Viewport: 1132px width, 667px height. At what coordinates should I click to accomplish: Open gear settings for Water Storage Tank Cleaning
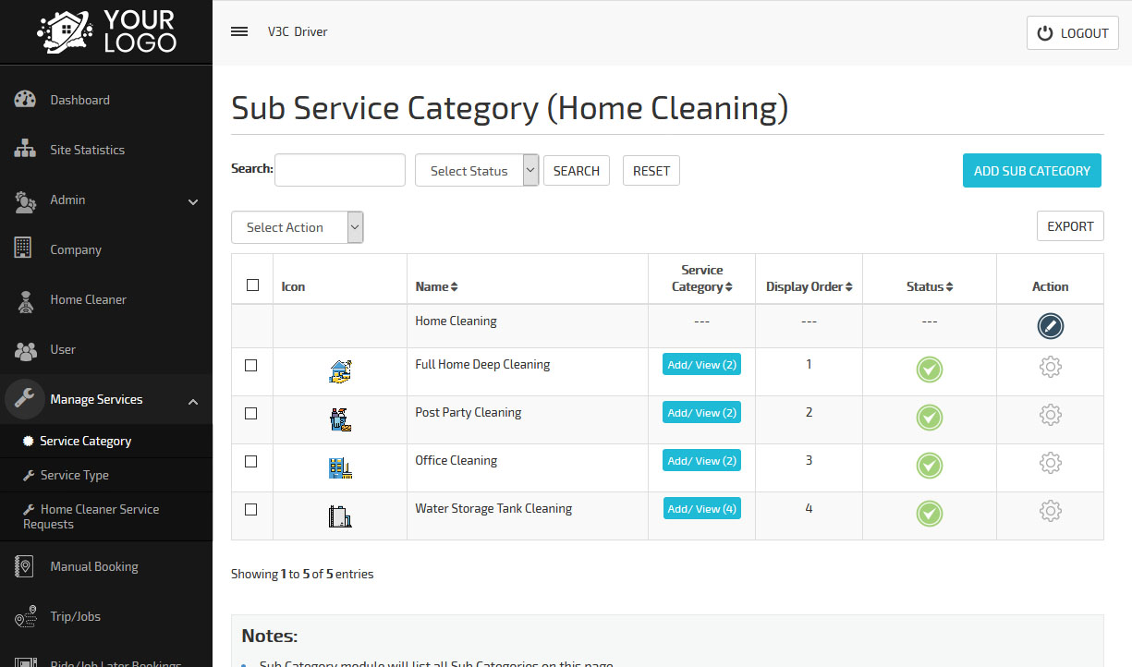pyautogui.click(x=1050, y=510)
